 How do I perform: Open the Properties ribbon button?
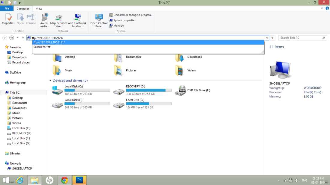pos(8,19)
